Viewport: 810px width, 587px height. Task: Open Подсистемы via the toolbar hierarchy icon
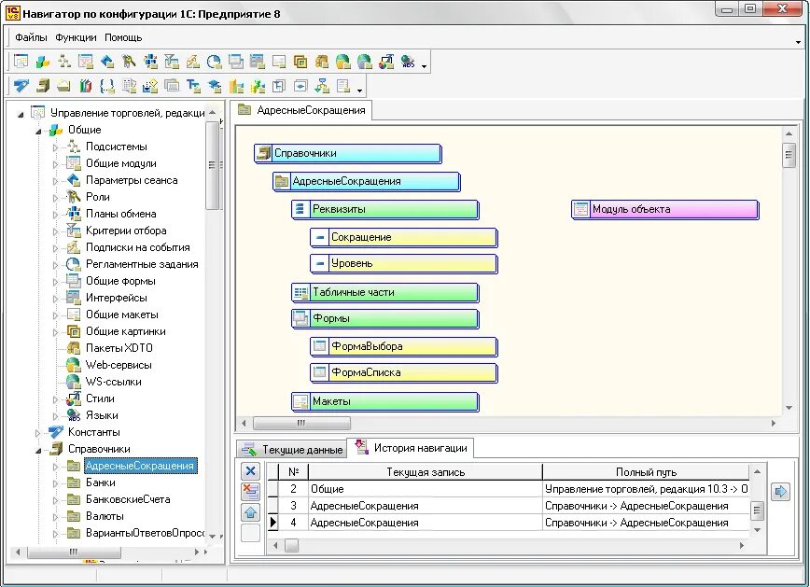tap(64, 62)
